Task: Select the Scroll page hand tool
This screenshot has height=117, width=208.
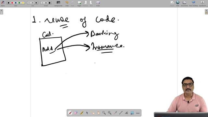Action: click(98, 113)
